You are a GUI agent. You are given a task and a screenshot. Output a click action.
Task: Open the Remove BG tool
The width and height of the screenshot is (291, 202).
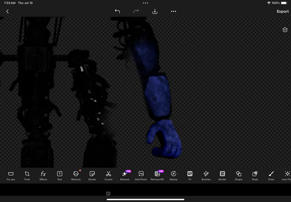pos(157,176)
